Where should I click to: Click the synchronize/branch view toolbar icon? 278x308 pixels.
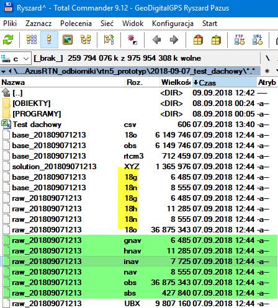tap(109, 40)
